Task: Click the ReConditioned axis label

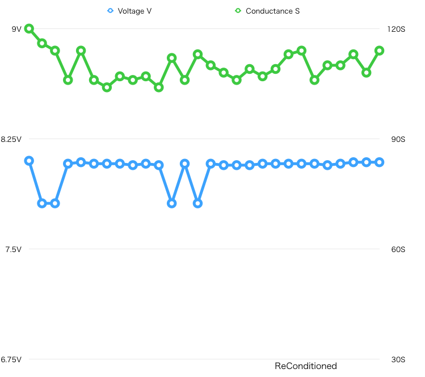Action: coord(306,366)
